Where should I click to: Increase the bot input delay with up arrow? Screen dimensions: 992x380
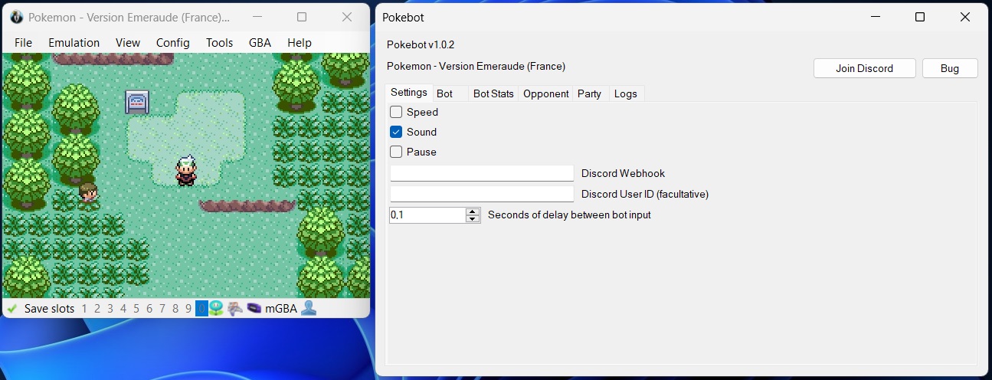coord(473,211)
